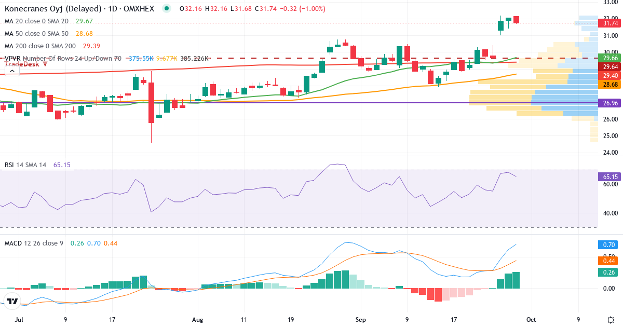The image size is (623, 327).
Task: Click the O32.16 open price value
Action: pos(191,9)
